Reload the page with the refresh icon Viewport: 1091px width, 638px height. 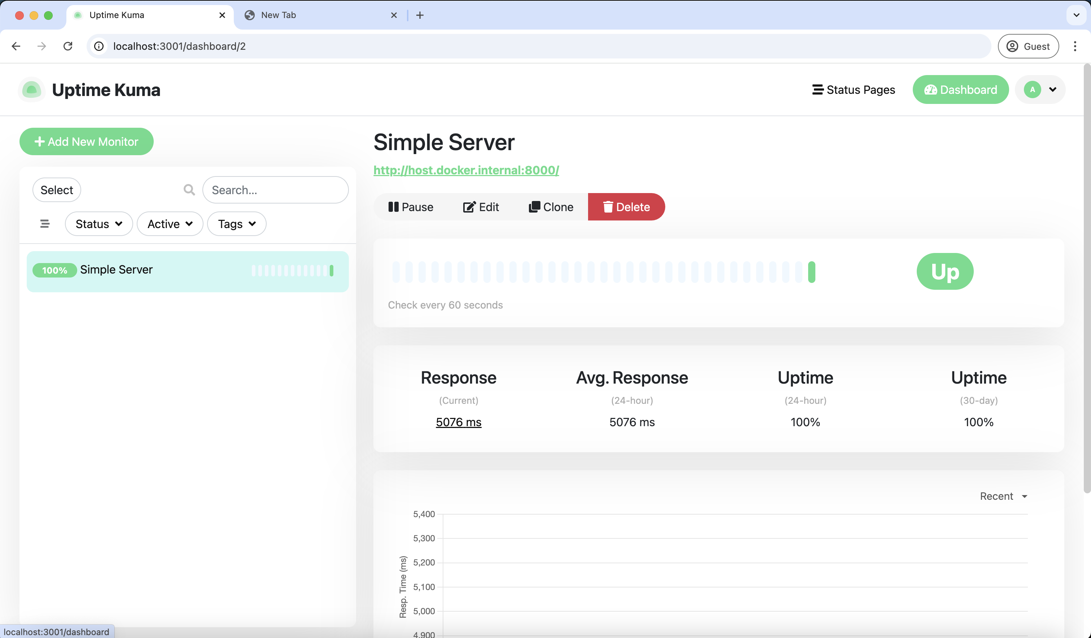pos(68,46)
